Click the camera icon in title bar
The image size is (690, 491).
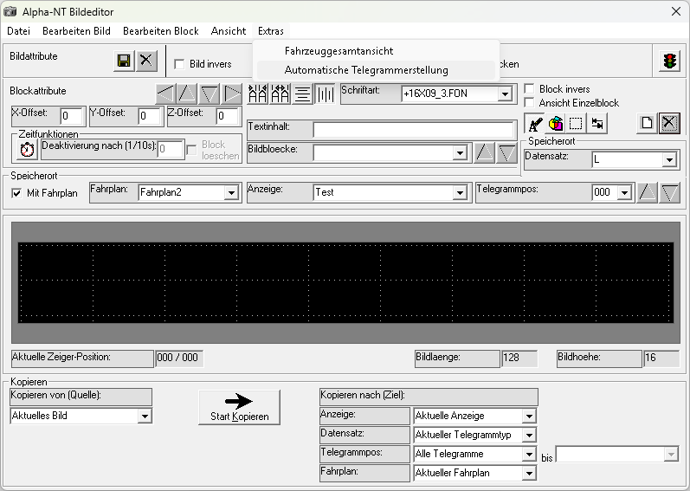tap(10, 11)
